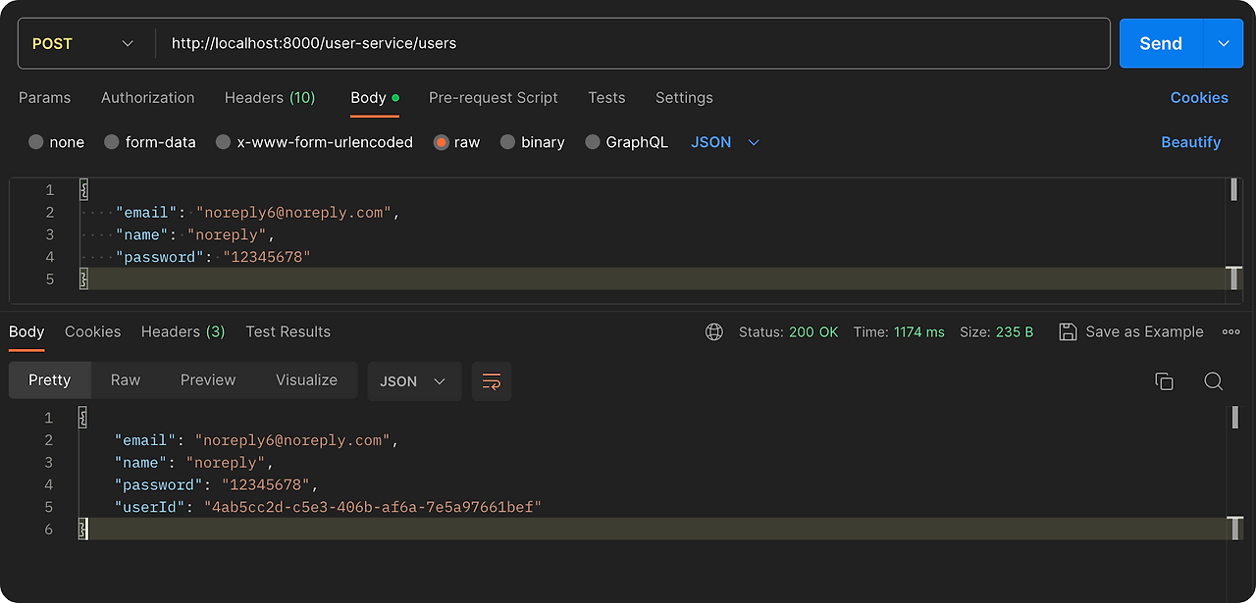Click the request body vertical scrollbar
This screenshot has width=1256, height=603.
click(1233, 190)
